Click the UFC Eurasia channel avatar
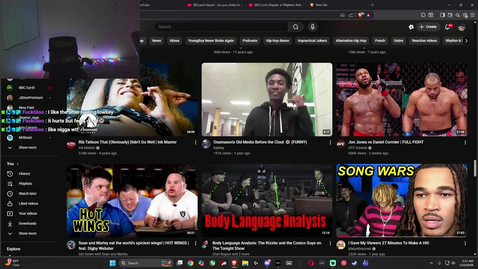Viewport: 478px width, 269px height. click(x=341, y=144)
